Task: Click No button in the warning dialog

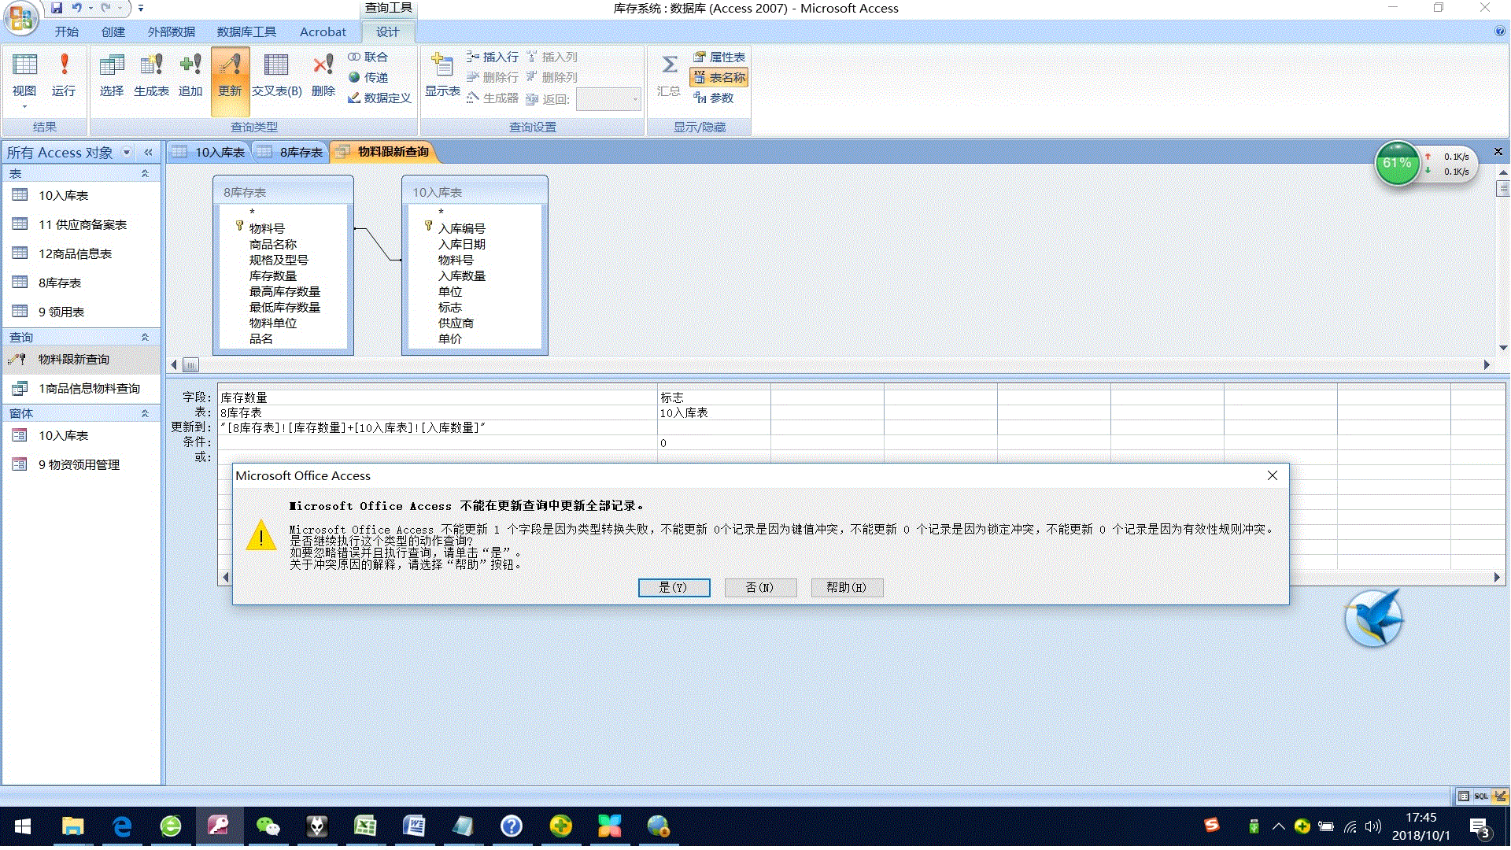Action: pyautogui.click(x=760, y=587)
